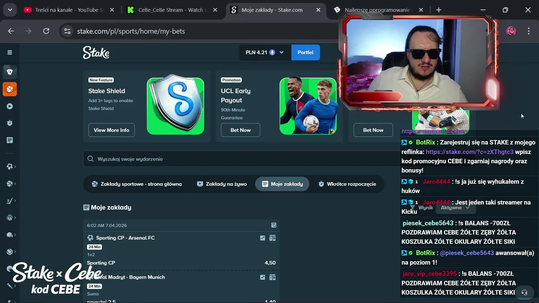Open the Aktywne filter dropdown
539x303 pixels.
(x=455, y=207)
